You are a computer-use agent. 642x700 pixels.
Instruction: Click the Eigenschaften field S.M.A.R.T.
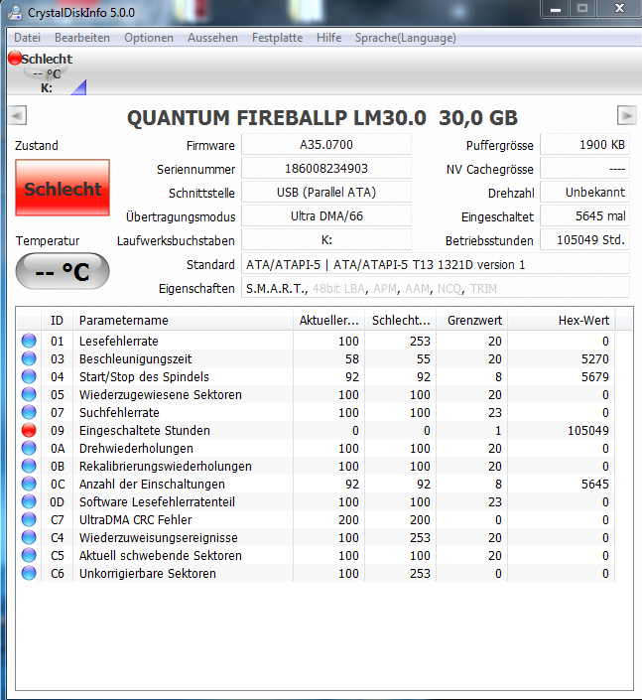[436, 288]
